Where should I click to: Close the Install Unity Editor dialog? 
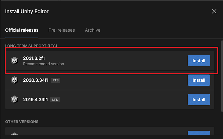point(214,11)
